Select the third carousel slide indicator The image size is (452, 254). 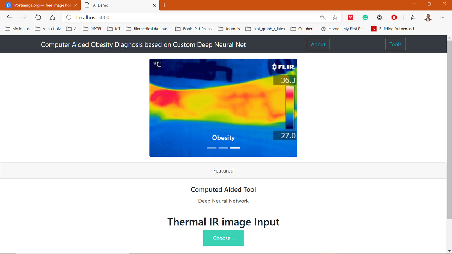click(235, 148)
